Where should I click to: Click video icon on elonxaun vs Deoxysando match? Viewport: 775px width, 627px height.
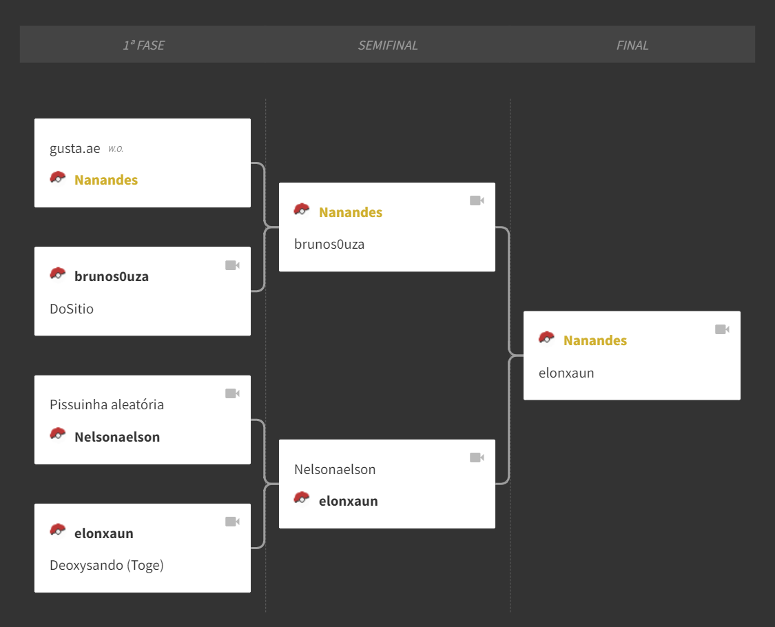point(232,522)
